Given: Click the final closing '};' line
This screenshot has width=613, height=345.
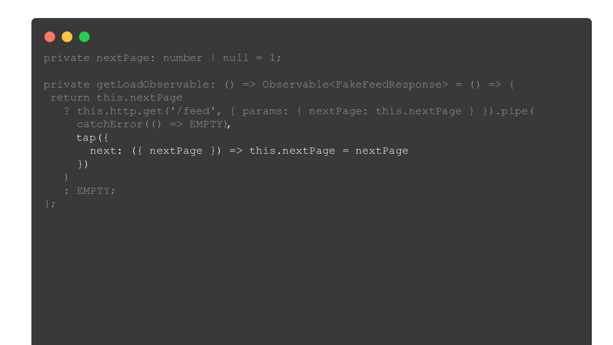Looking at the screenshot, I should 50,204.
